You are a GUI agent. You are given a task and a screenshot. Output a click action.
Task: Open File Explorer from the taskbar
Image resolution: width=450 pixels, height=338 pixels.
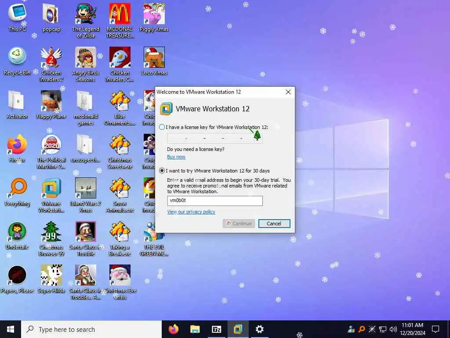pos(195,329)
